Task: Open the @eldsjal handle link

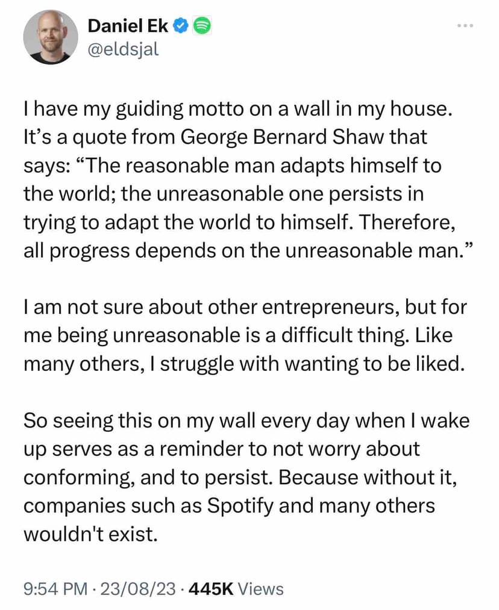Action: point(124,48)
